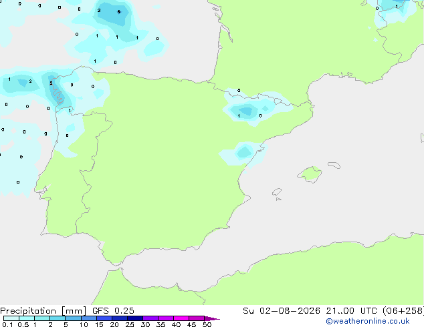The width and height of the screenshot is (424, 327).
Task: Click the weatheronline.co.uk copyright link
Action: coord(368,321)
